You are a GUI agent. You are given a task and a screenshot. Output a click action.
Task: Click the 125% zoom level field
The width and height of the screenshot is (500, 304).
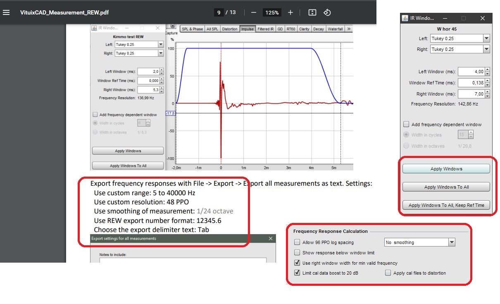tap(272, 12)
